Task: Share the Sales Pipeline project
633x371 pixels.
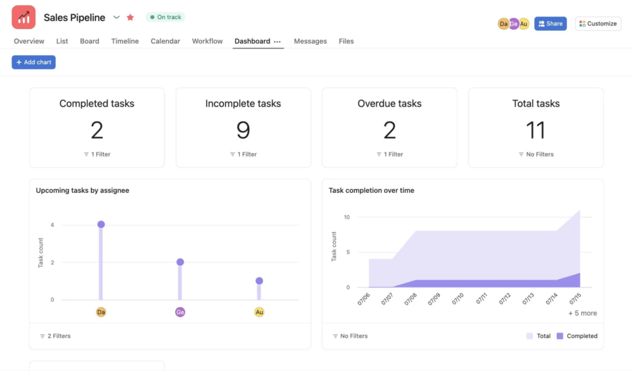Action: pos(550,23)
